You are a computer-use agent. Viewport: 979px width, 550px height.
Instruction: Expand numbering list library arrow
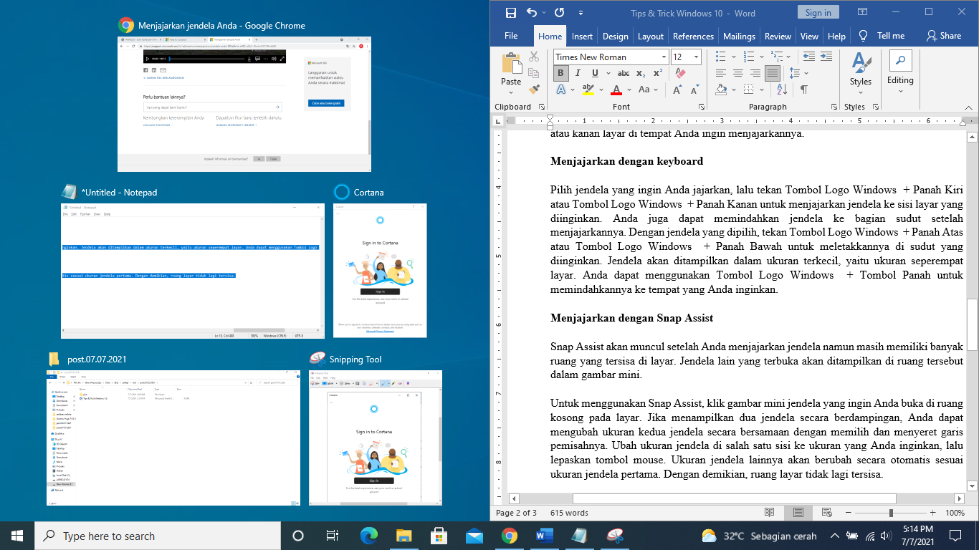762,57
